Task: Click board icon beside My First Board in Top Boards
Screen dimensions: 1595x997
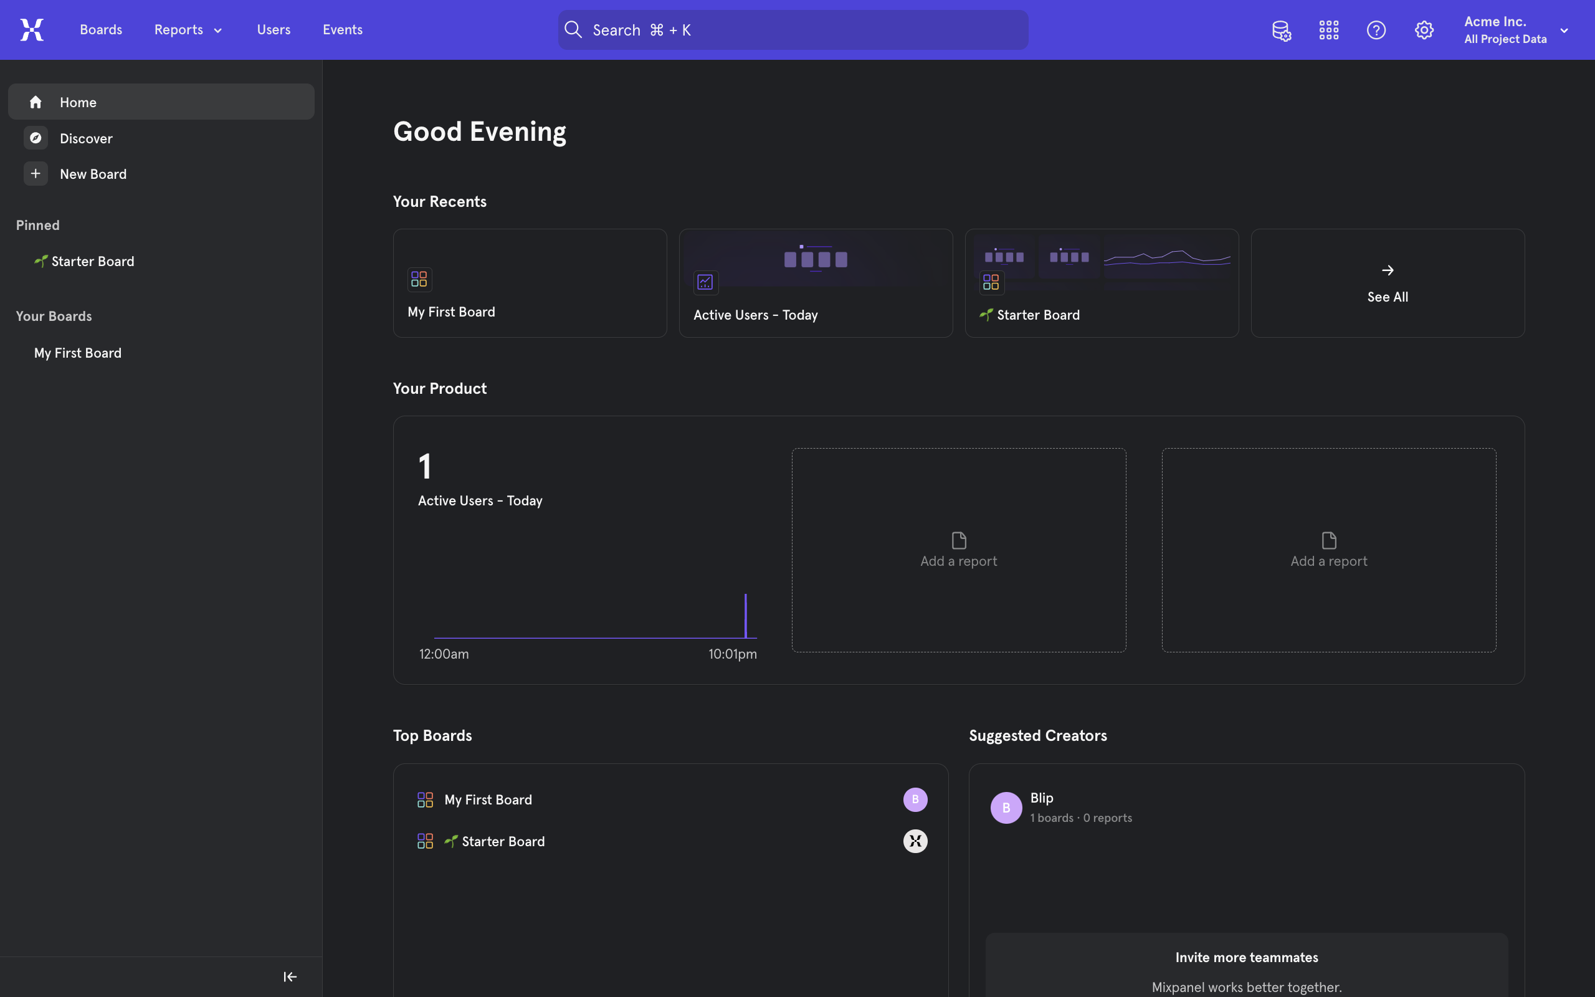Action: point(425,799)
